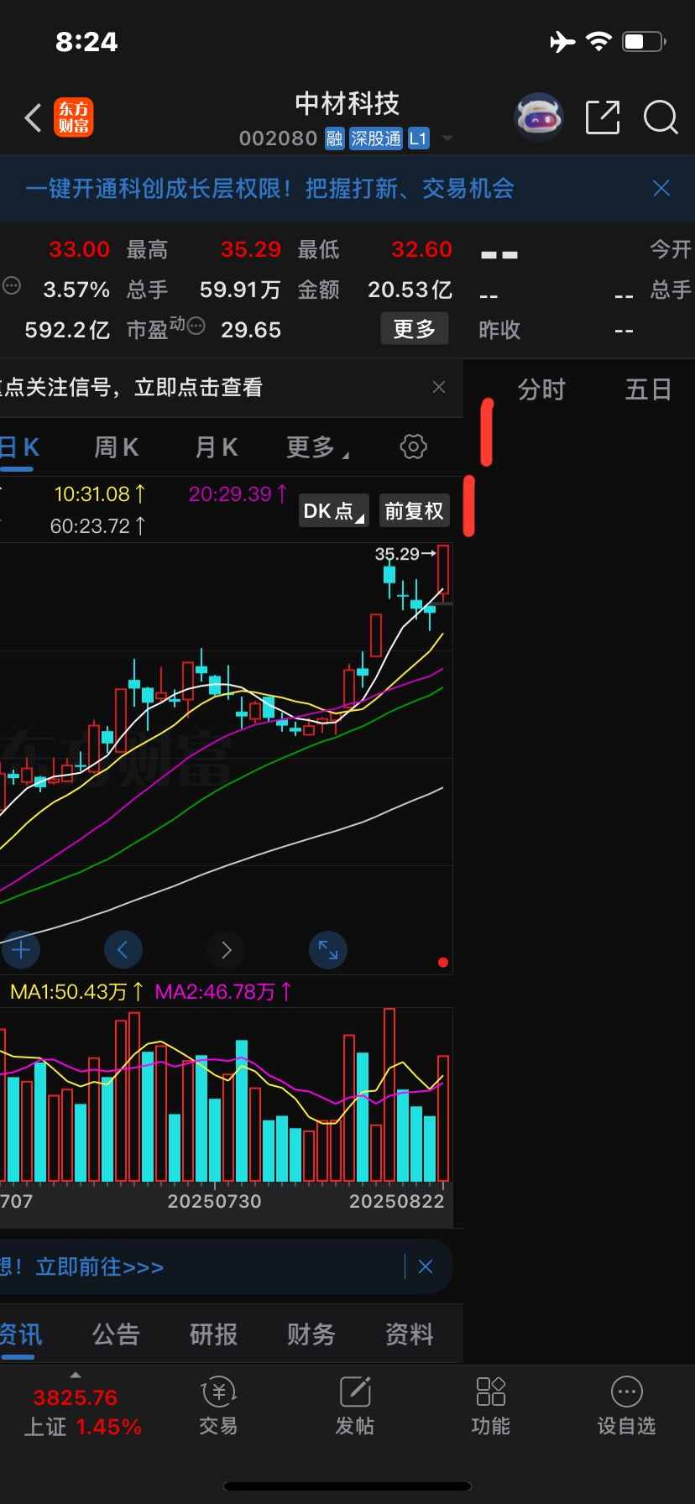The height and width of the screenshot is (1504, 695).
Task: Open the 一键开通科创成长层权限 banner link
Action: coord(269,188)
